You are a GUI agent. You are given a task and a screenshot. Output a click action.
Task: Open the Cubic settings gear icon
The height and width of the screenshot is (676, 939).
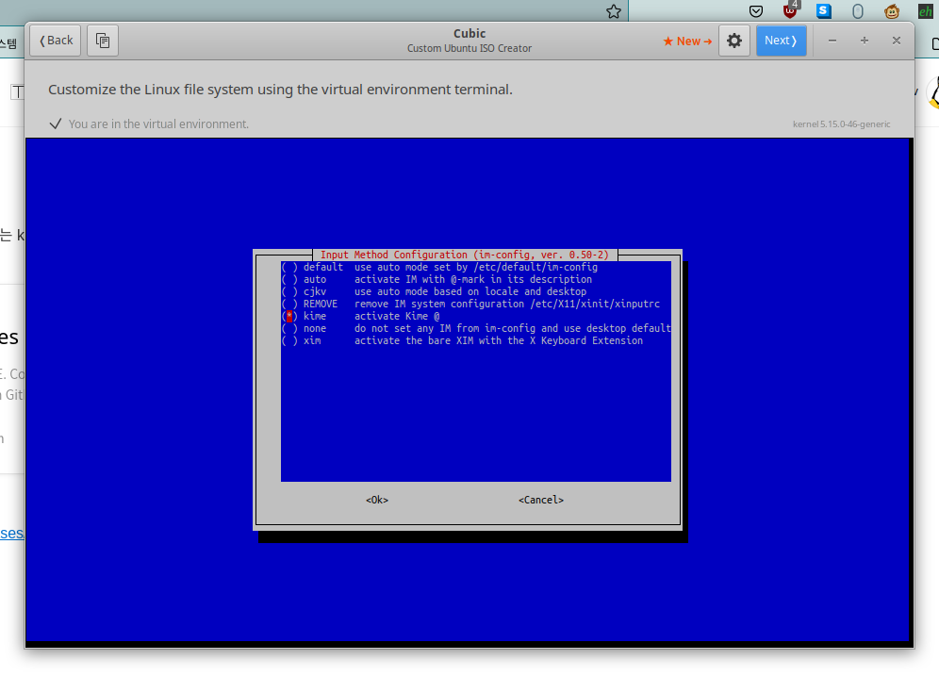(x=734, y=41)
